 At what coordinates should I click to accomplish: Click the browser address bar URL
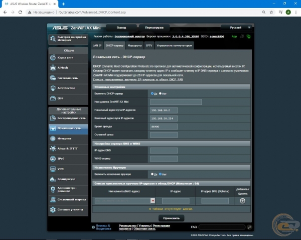[92, 12]
